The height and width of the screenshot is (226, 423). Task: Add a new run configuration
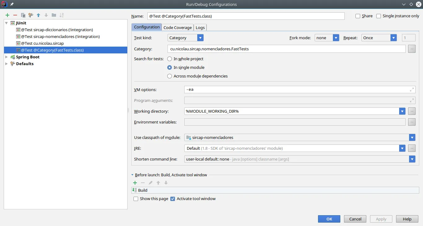coord(7,15)
